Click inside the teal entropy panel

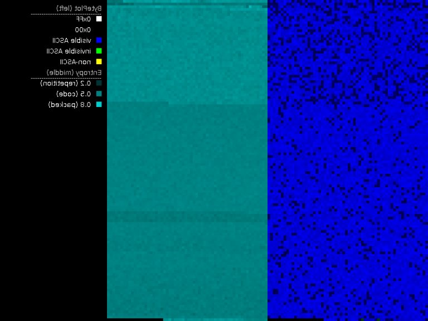187,162
